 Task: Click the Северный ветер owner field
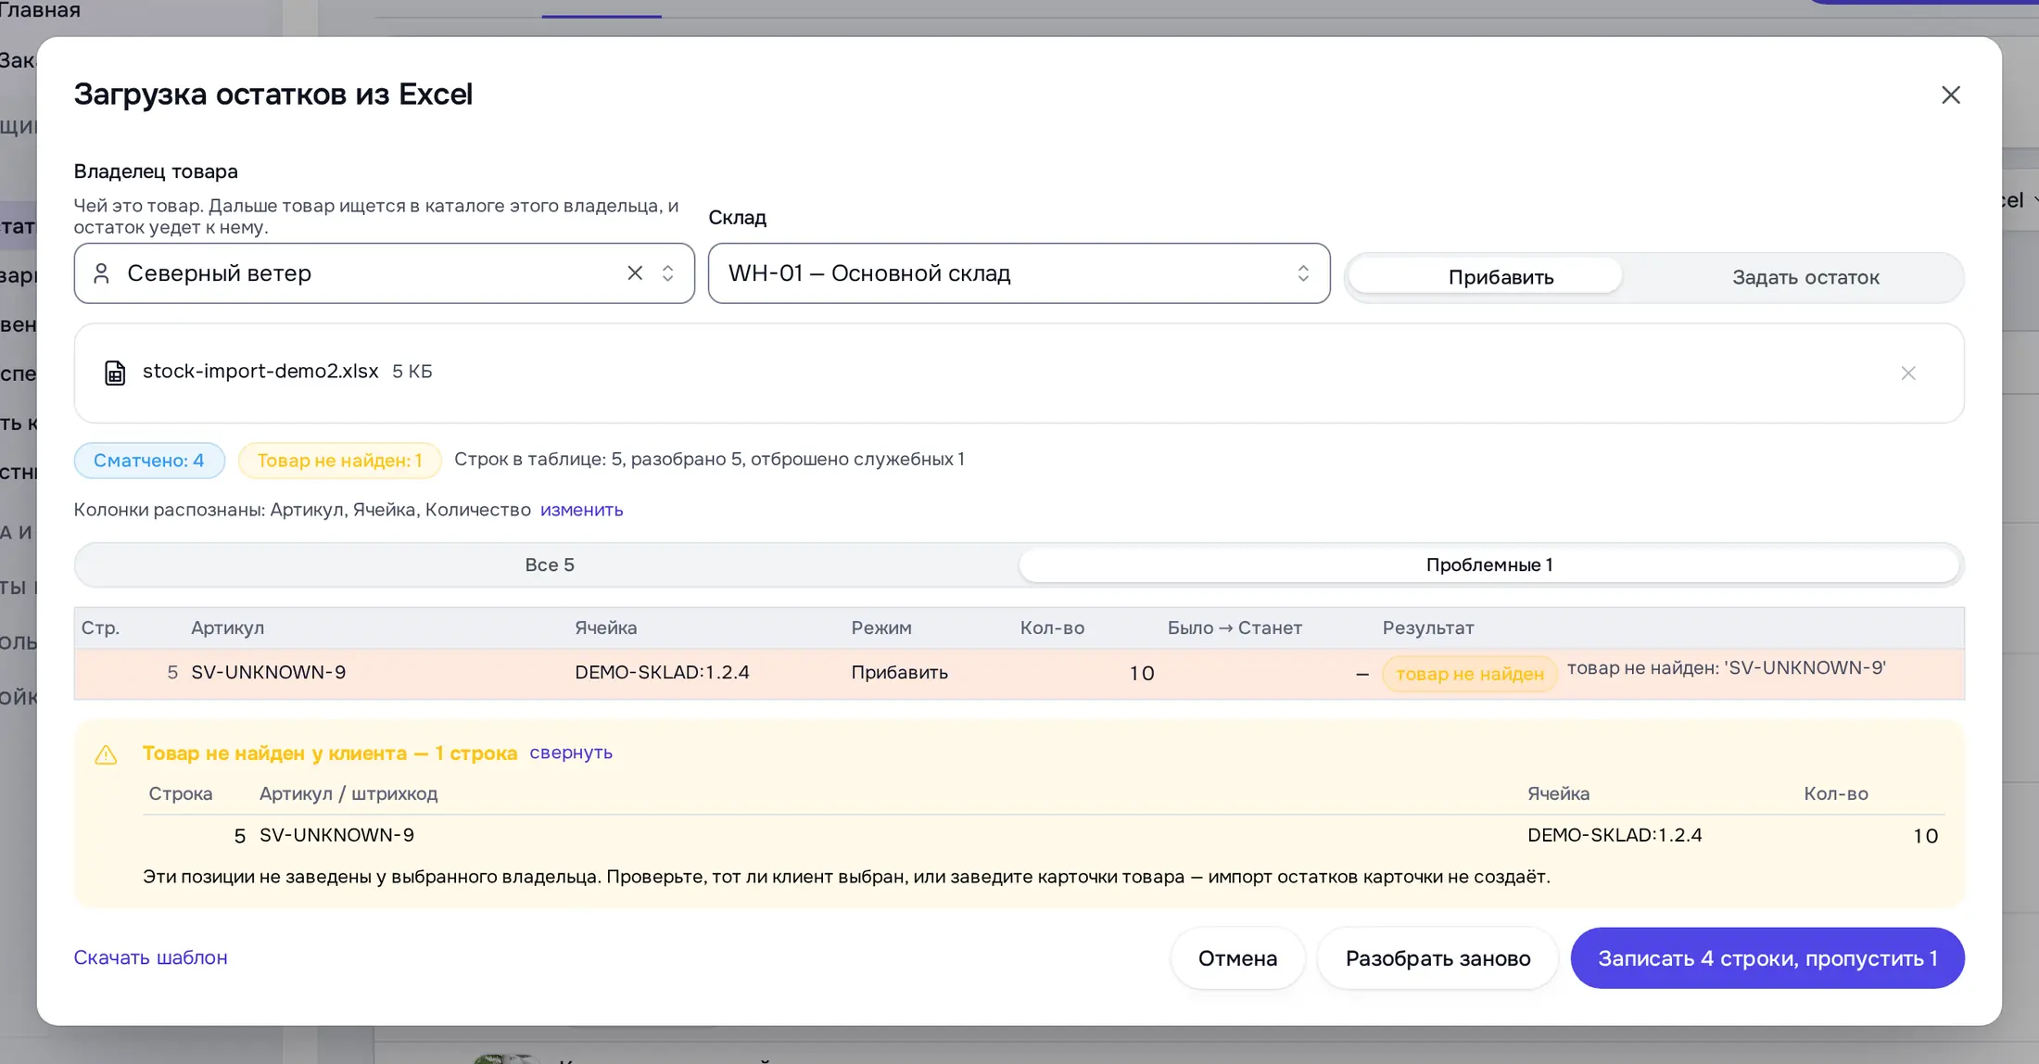pos(384,273)
